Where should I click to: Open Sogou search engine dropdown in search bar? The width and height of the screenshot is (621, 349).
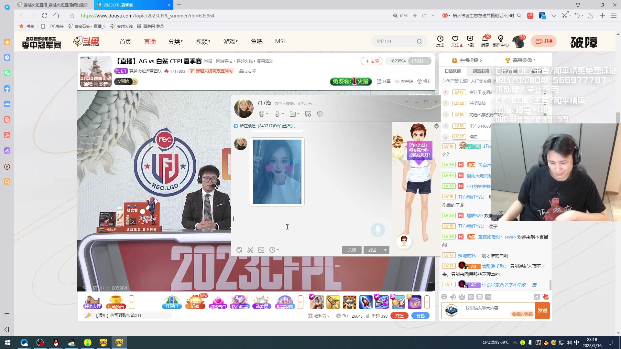click(446, 16)
